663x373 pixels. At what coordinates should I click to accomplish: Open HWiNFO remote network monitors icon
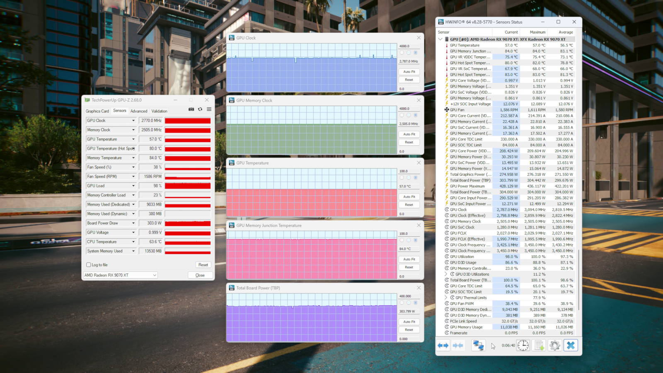(x=479, y=345)
